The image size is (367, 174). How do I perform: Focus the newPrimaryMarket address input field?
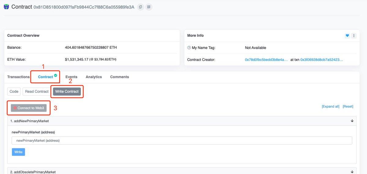tap(182, 141)
